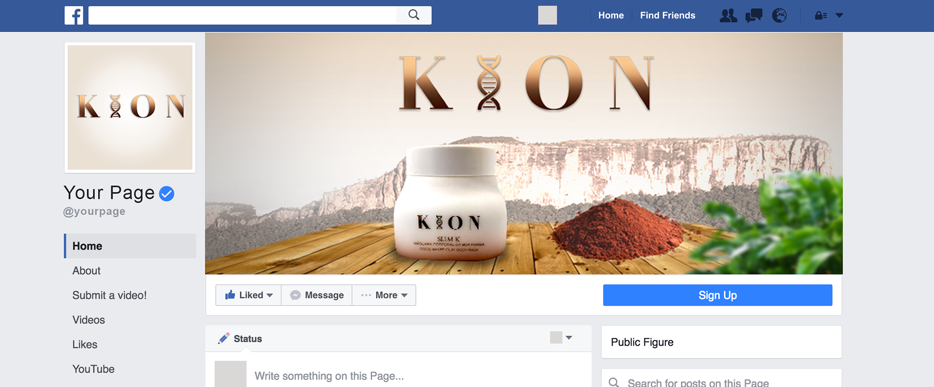Viewport: 934px width, 387px height.
Task: Click the blue verified badge
Action: (x=167, y=193)
